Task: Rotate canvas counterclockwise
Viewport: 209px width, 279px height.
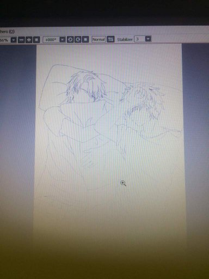Action: 70,39
